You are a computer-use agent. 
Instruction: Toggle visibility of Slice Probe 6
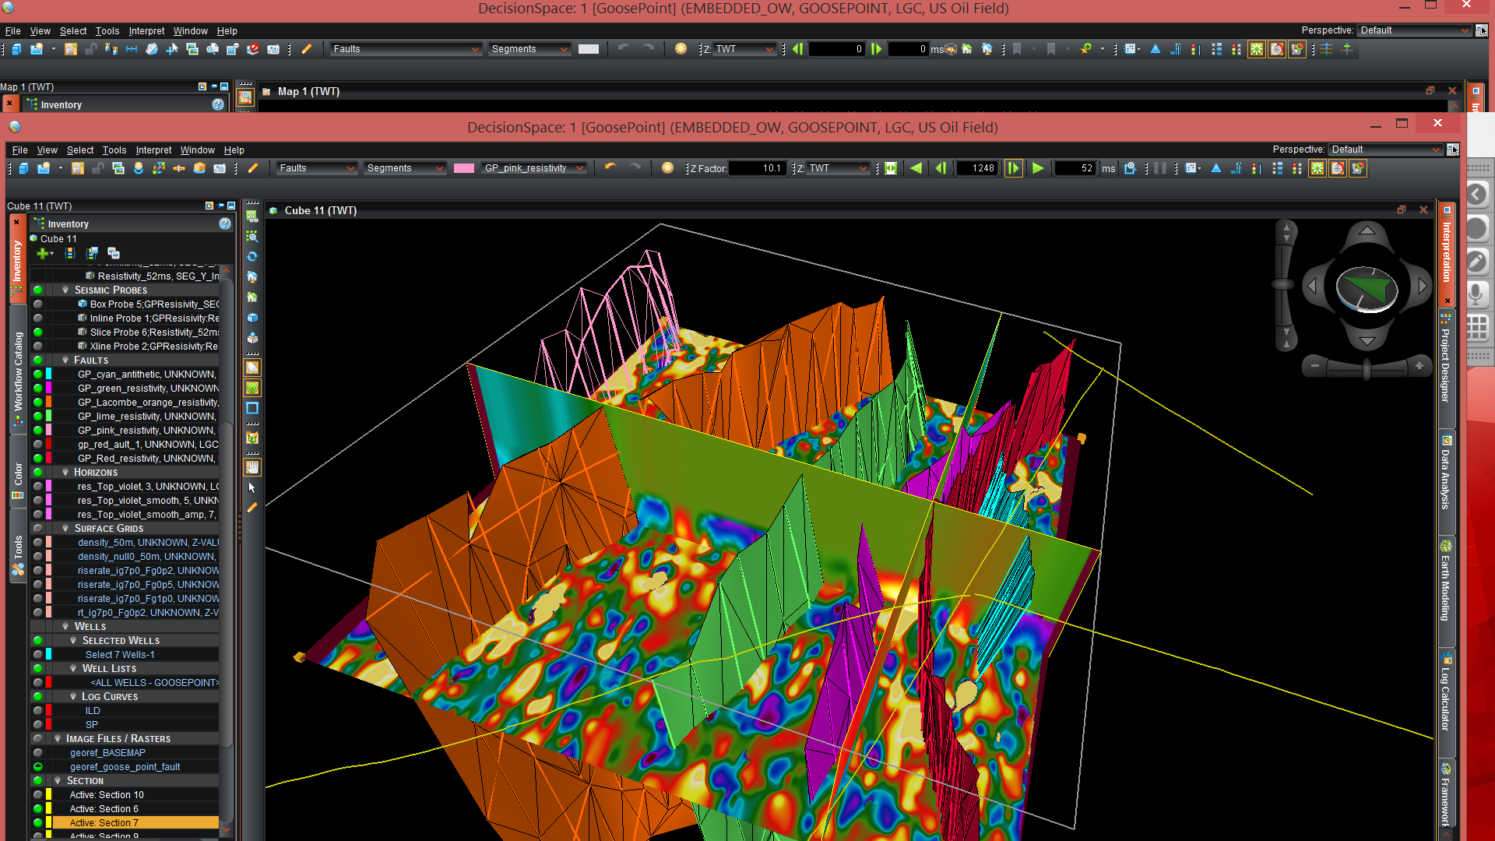pyautogui.click(x=37, y=333)
